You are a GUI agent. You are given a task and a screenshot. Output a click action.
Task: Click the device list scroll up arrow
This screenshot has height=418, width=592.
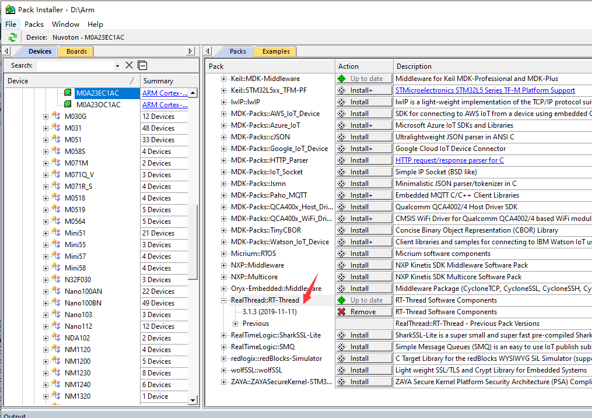point(193,93)
